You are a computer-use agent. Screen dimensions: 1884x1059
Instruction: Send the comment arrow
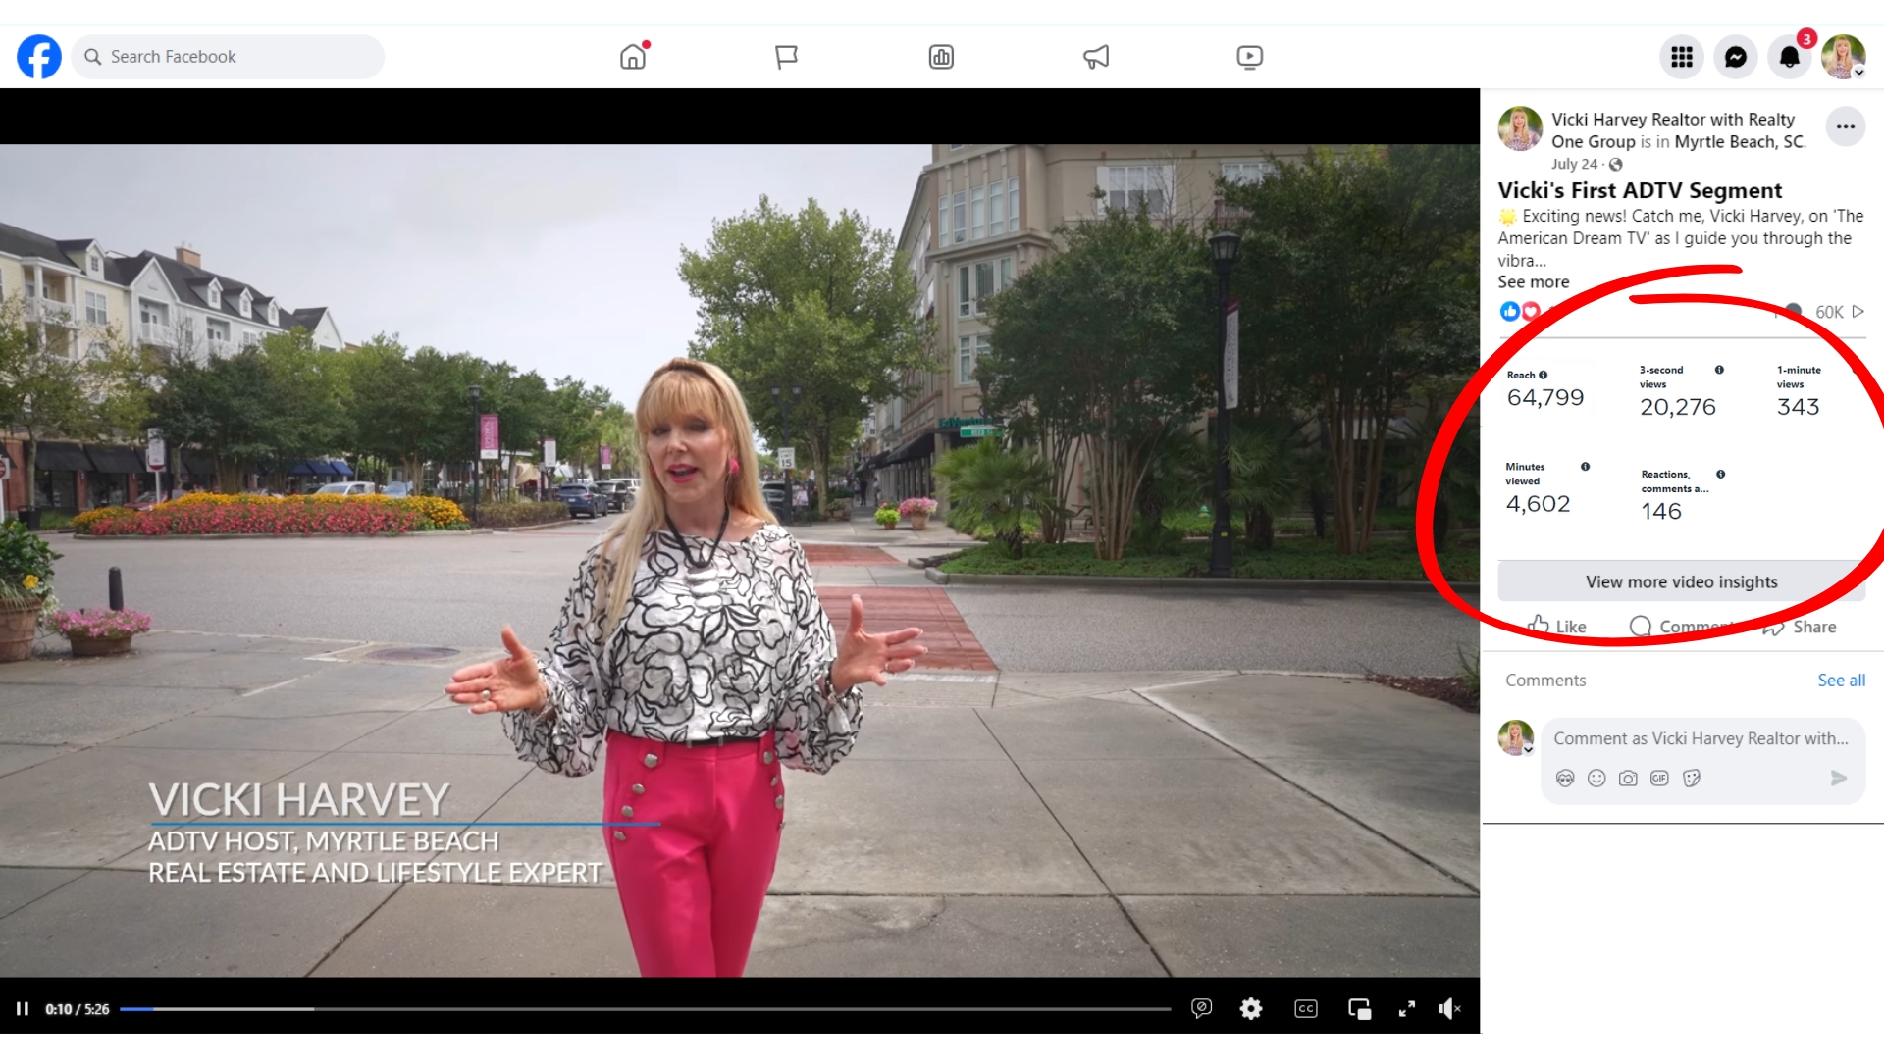(1839, 779)
